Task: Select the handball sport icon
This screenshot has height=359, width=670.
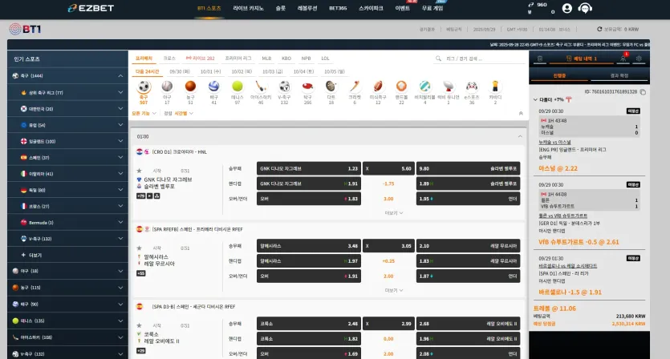Action: coord(401,87)
